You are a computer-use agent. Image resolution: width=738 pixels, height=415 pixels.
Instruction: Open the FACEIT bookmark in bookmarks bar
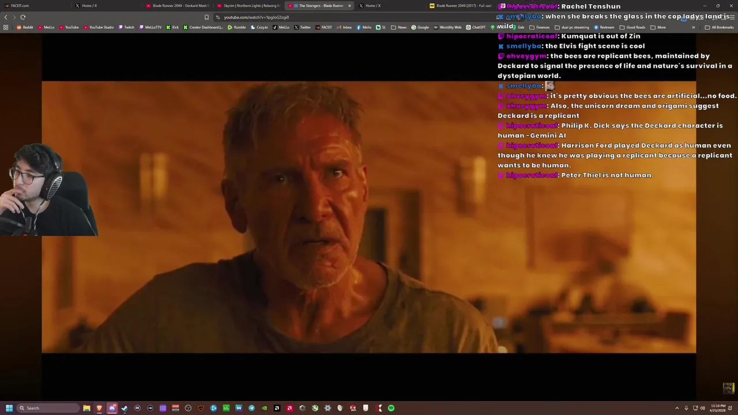[324, 27]
